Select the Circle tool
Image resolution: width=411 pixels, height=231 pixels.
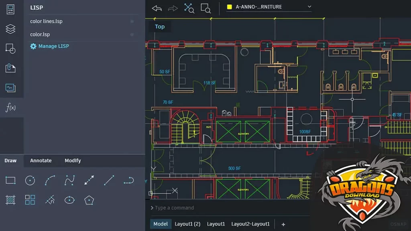[30, 180]
